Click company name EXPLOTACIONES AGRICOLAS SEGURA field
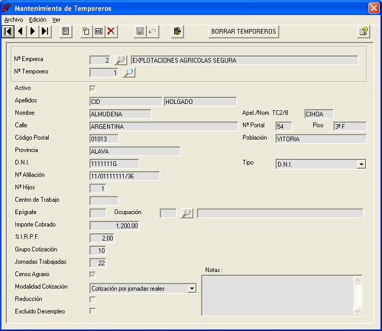 click(x=244, y=60)
